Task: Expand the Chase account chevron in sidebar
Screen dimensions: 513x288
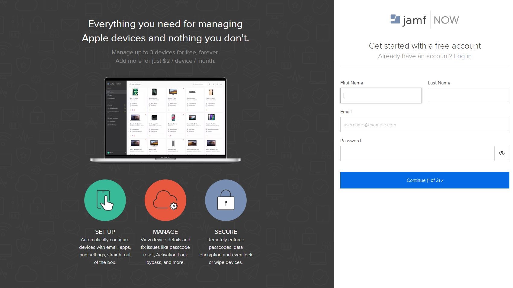Action: [125, 153]
